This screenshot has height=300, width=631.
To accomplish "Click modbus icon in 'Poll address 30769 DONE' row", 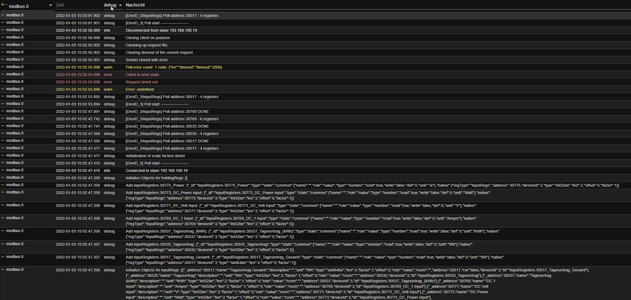I will click(4, 111).
